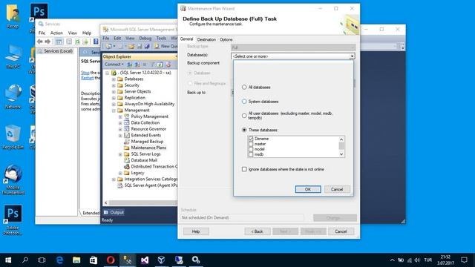Open File Explorer from the taskbar

(76, 260)
